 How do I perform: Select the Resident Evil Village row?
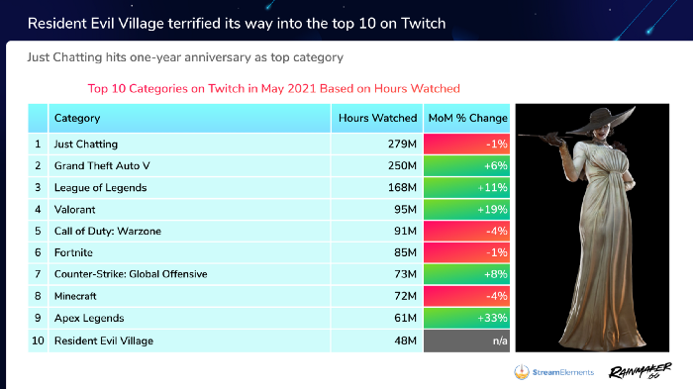pyautogui.click(x=268, y=340)
